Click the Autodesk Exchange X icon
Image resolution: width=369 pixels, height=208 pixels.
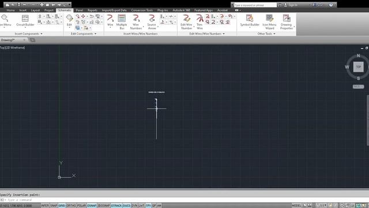(315, 5)
